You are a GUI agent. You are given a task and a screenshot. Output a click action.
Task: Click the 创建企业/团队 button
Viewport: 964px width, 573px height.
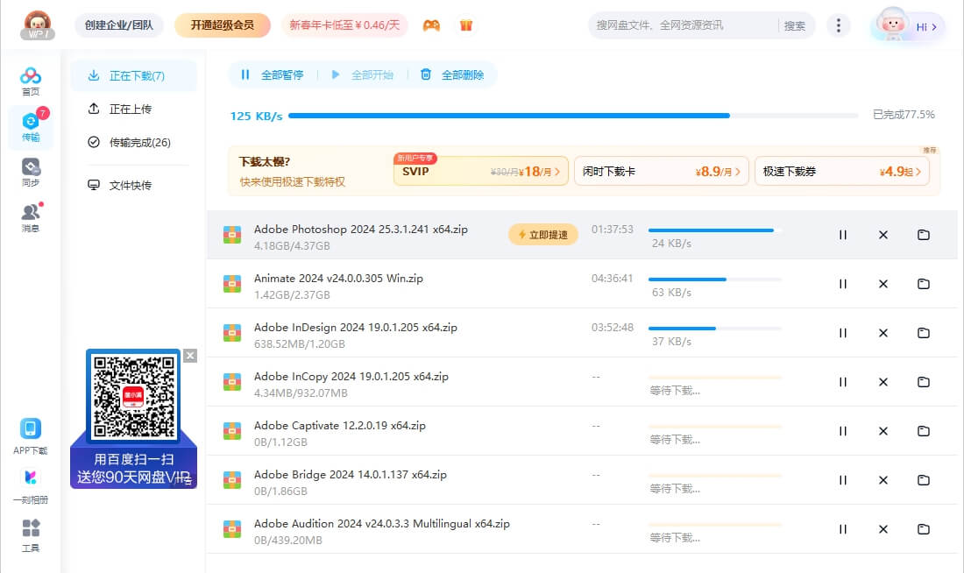pyautogui.click(x=118, y=25)
